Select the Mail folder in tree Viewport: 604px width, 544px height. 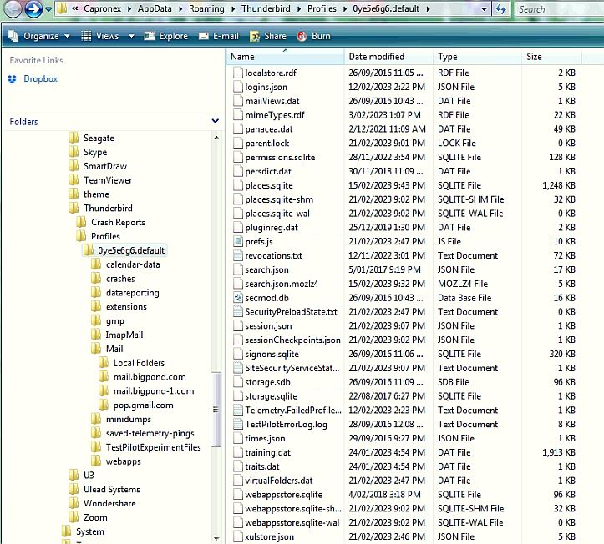coord(114,349)
